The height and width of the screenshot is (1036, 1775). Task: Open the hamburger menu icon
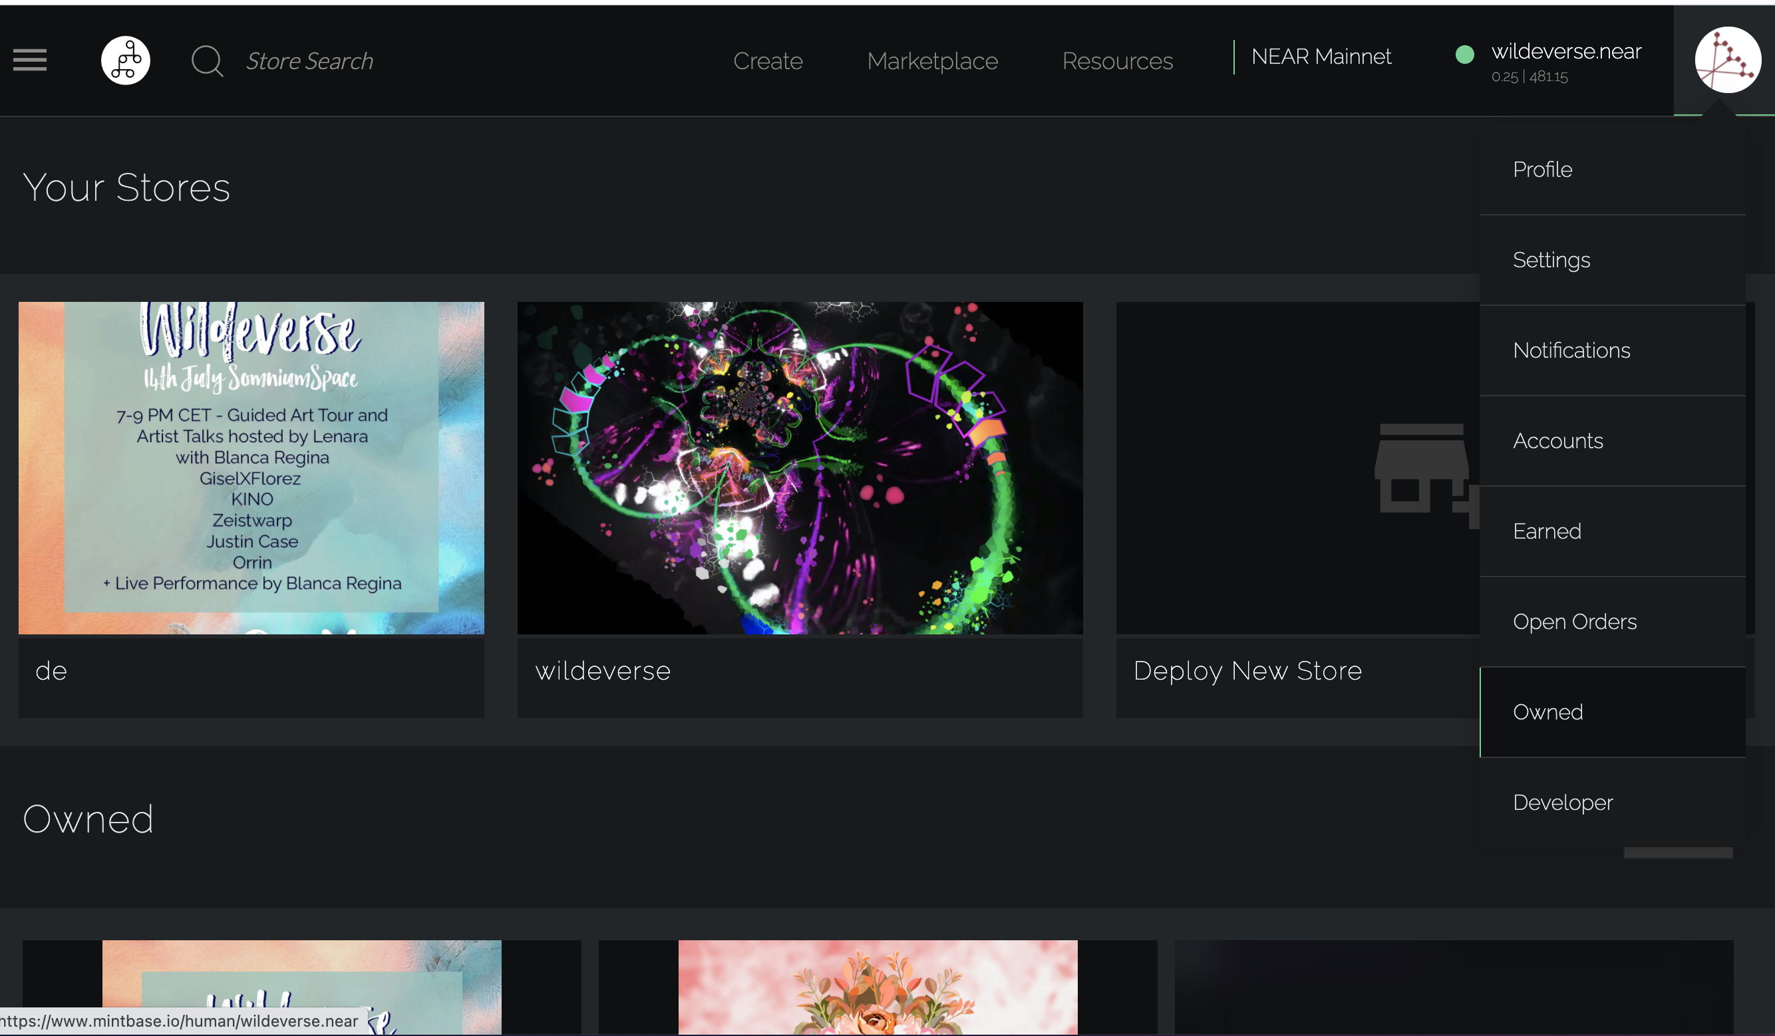click(x=29, y=61)
